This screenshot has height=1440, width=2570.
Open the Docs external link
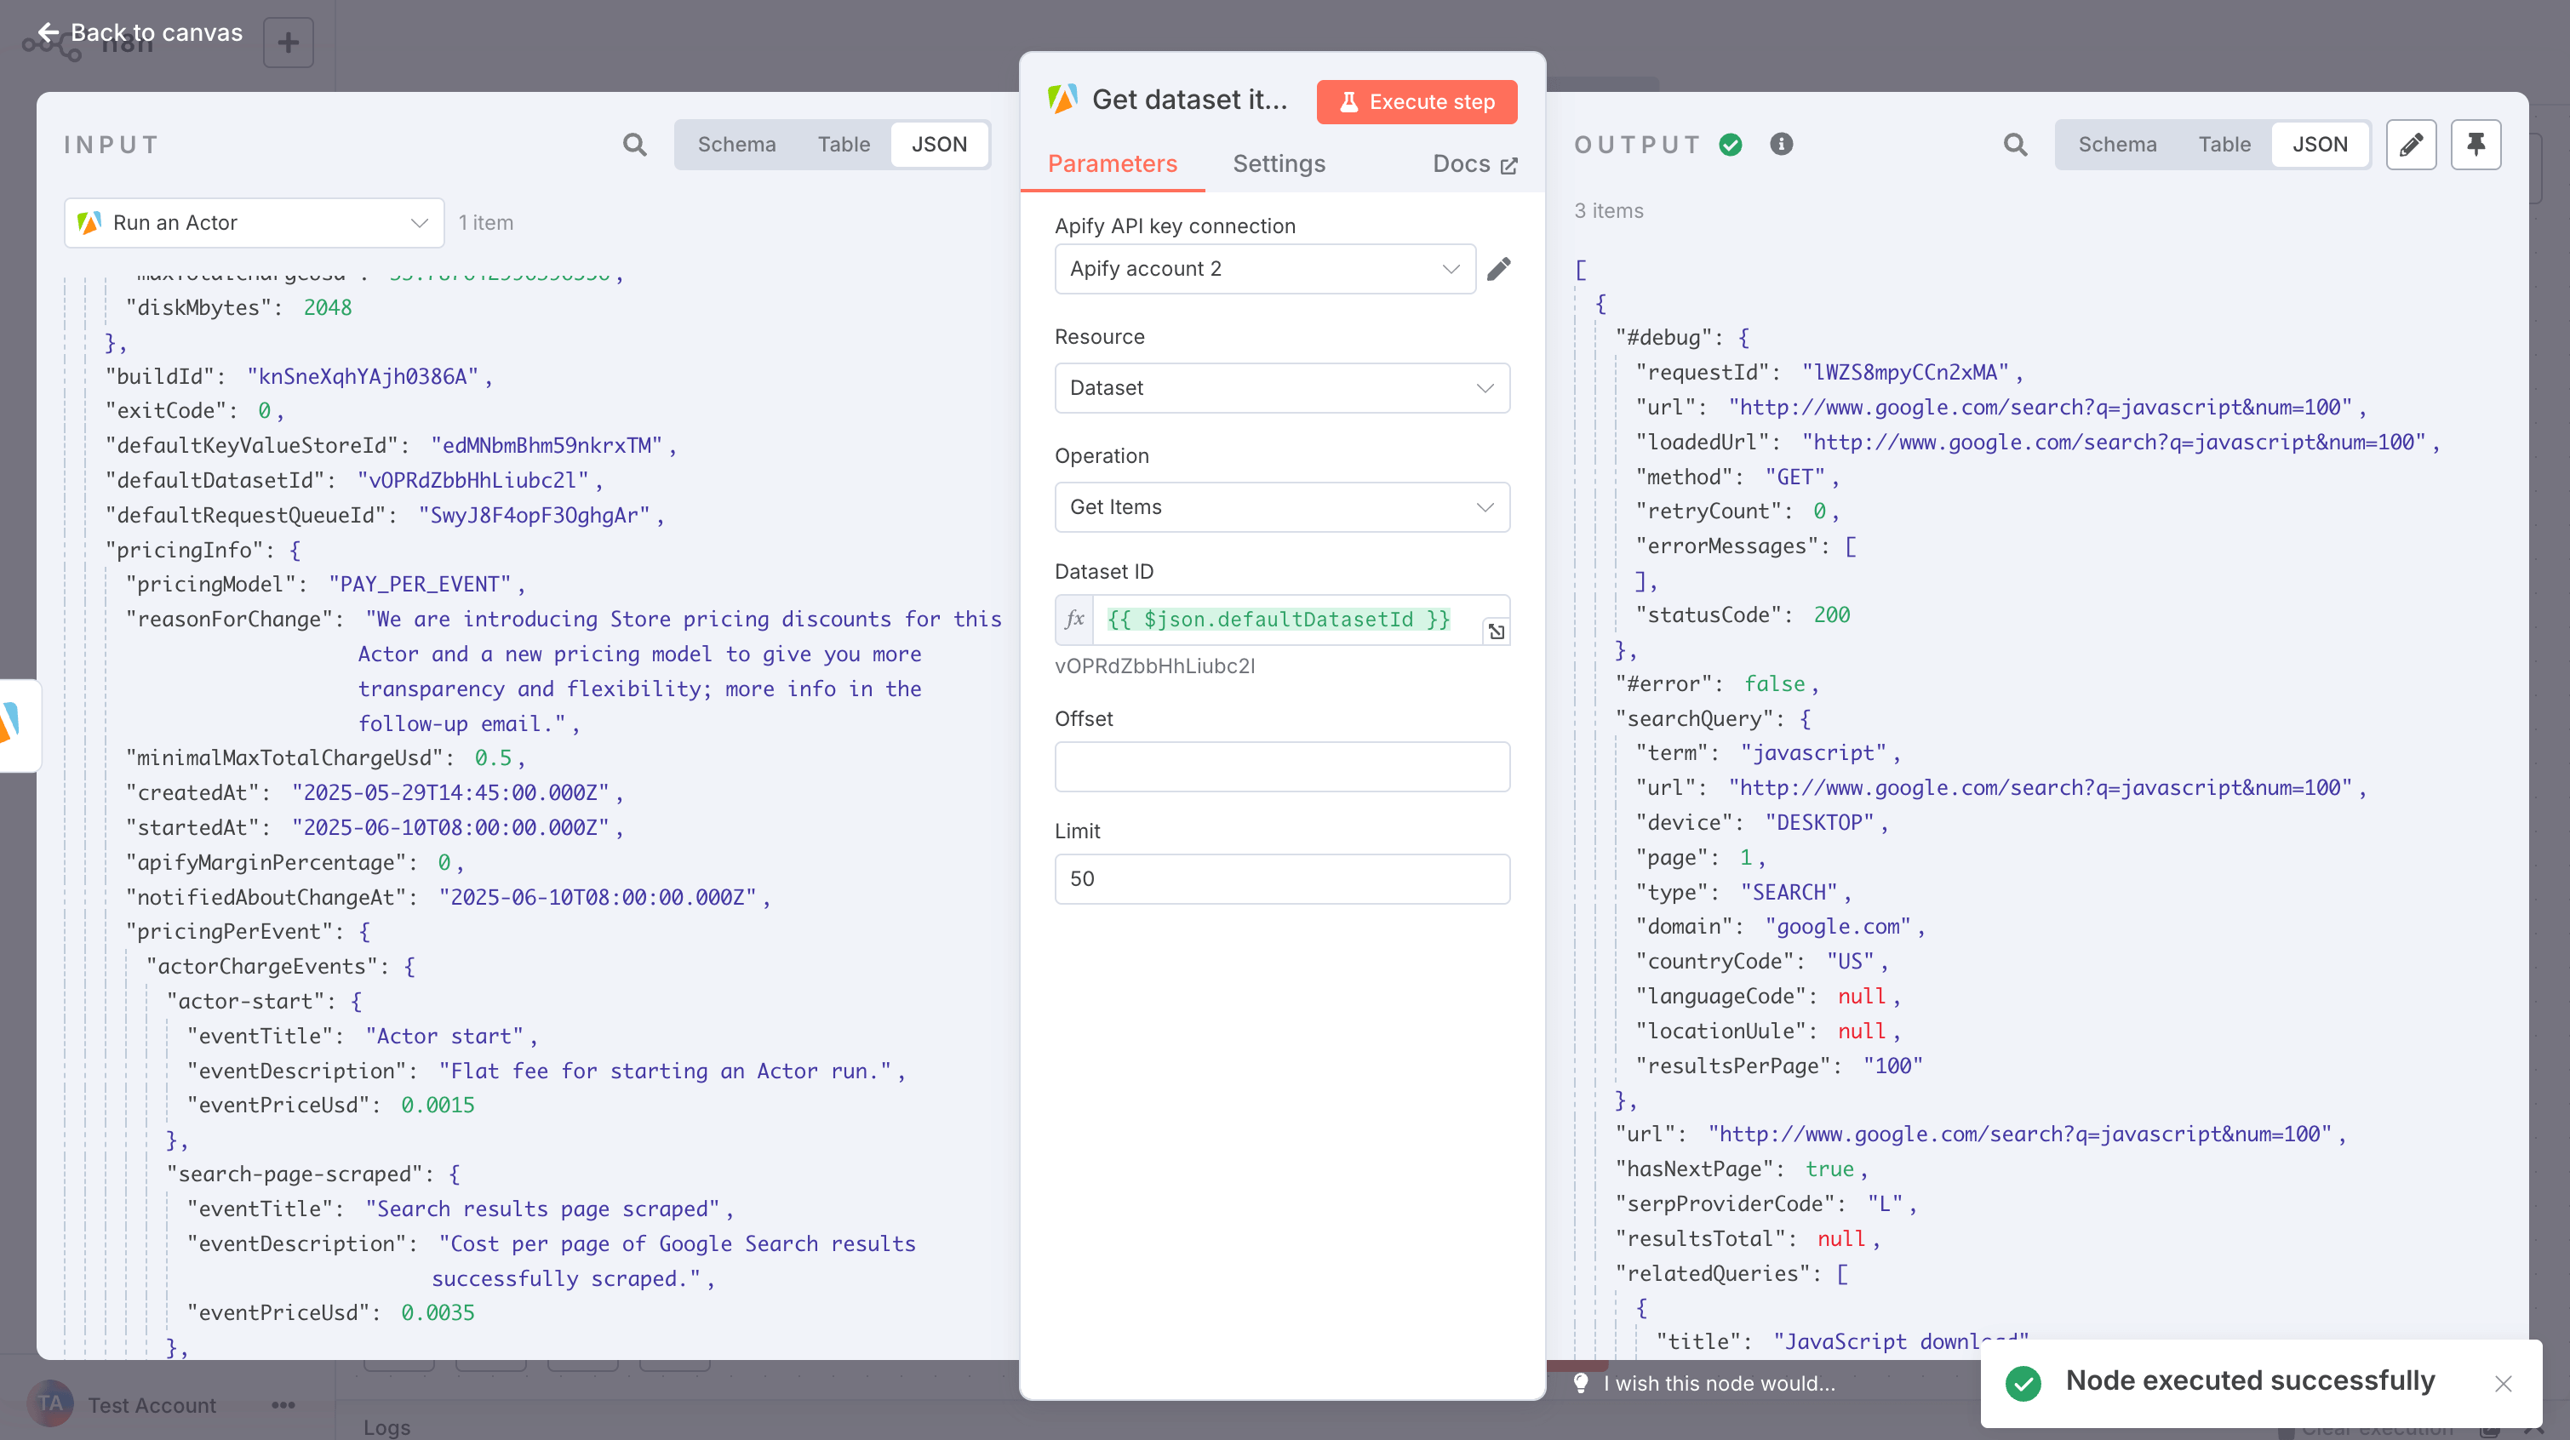(x=1474, y=163)
